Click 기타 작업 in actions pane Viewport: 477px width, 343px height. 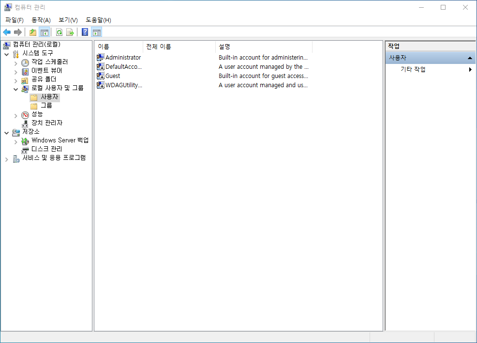[x=413, y=69]
